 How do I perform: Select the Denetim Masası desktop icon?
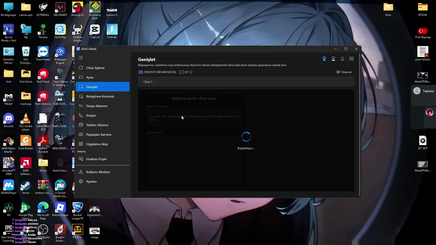(9, 55)
